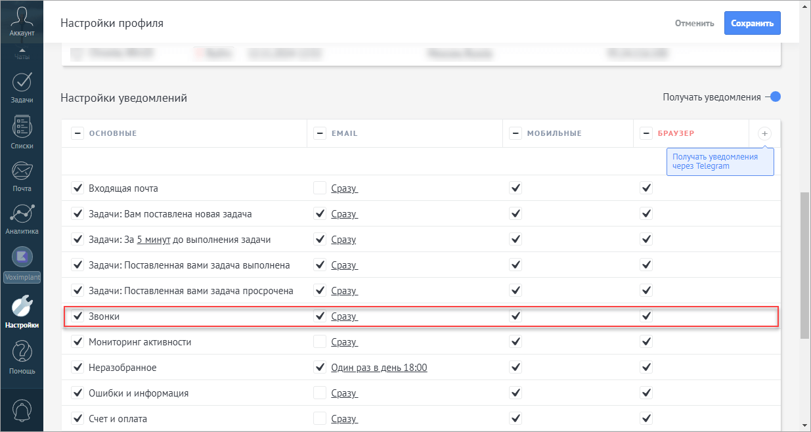Open Сразу frequency for Входящая почта
811x432 pixels.
(x=344, y=188)
